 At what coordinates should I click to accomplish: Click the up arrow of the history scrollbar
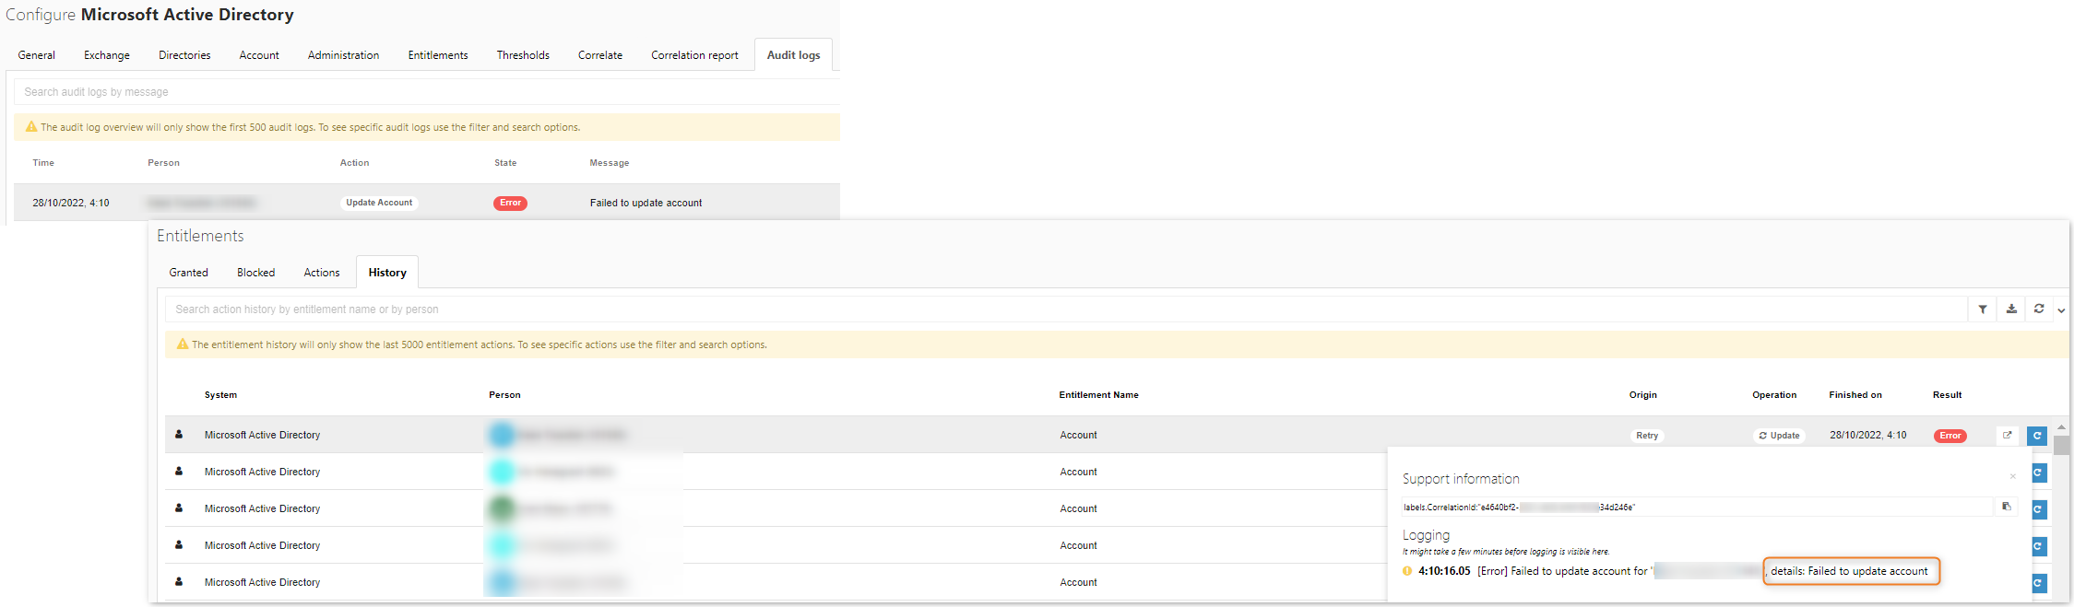point(2061,428)
